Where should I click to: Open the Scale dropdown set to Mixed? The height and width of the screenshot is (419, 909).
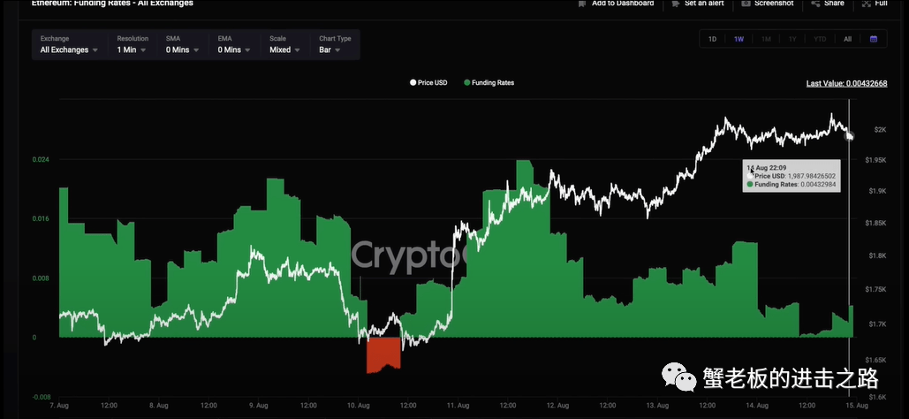285,50
